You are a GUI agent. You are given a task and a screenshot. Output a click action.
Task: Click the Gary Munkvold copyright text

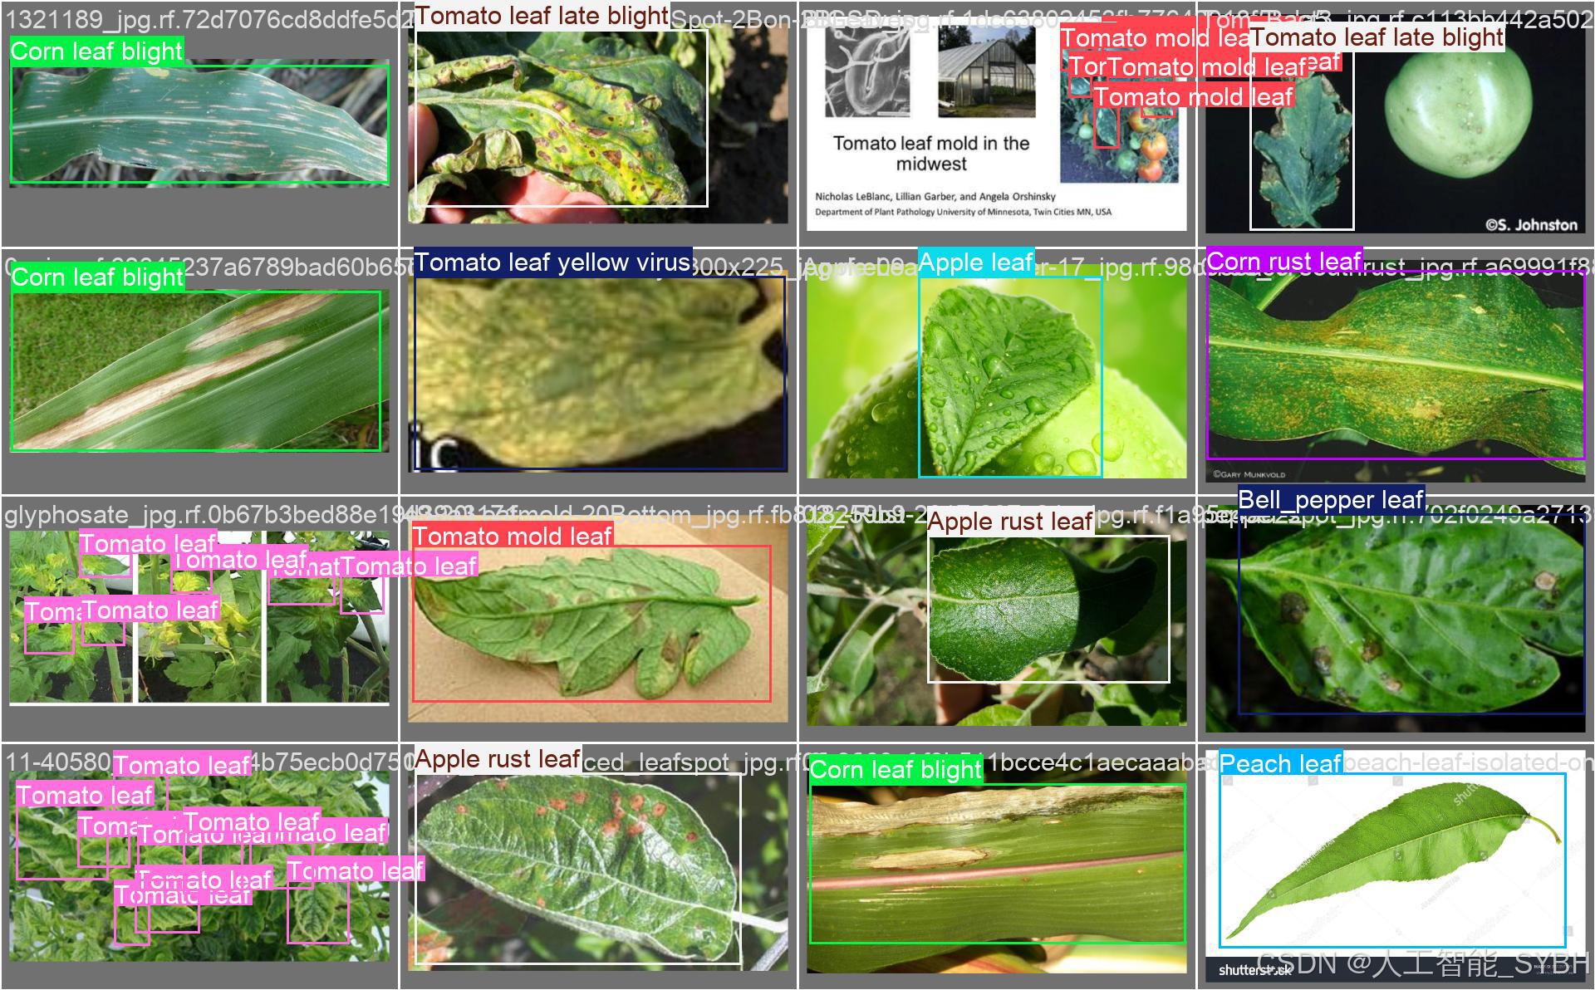[x=1249, y=474]
